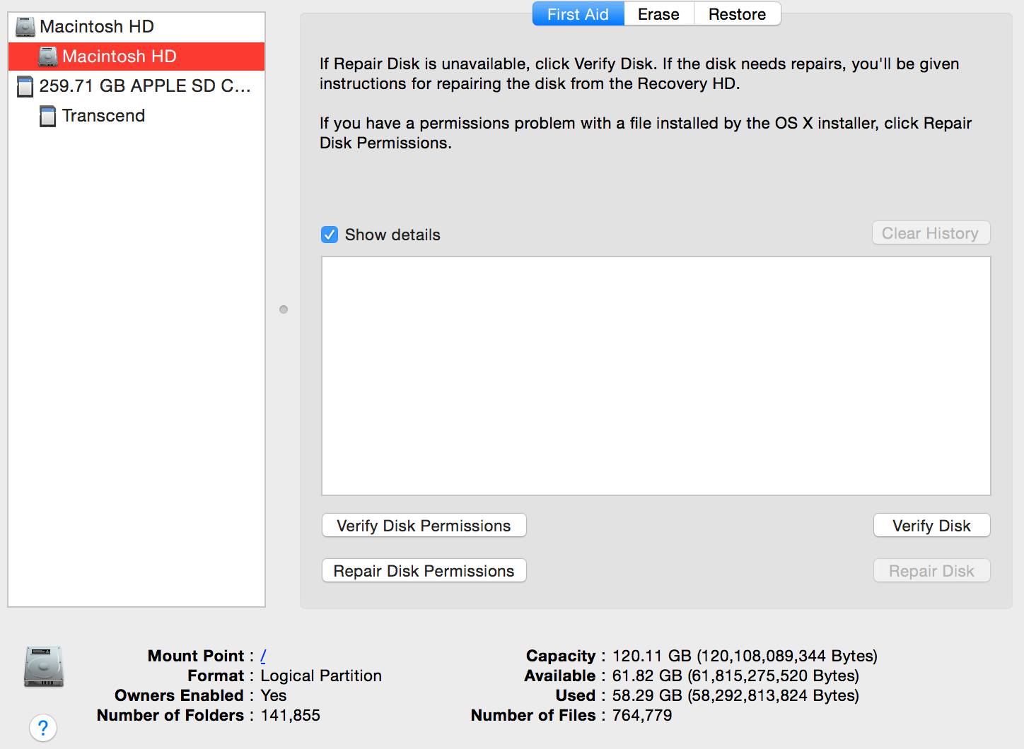This screenshot has height=749, width=1024.
Task: Click the Macintosh HD physical drive icon
Action: click(25, 27)
